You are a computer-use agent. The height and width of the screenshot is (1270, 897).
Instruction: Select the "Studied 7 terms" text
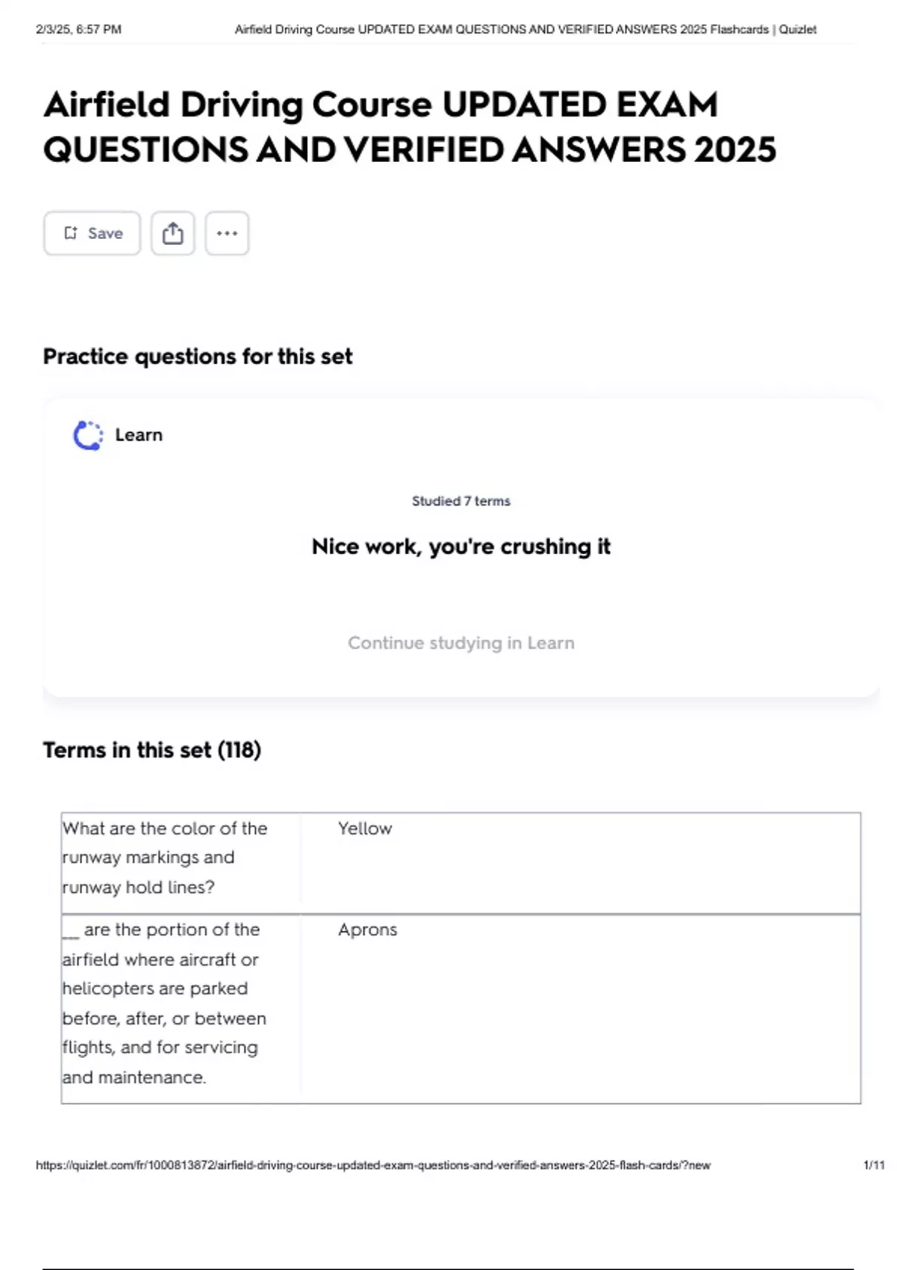coord(460,501)
